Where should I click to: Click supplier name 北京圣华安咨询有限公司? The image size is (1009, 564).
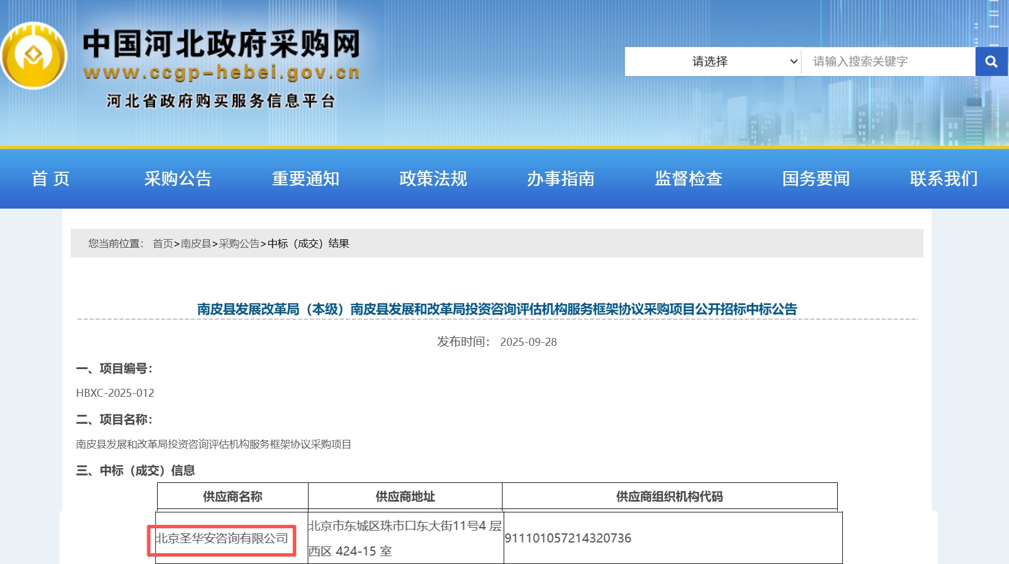[222, 538]
